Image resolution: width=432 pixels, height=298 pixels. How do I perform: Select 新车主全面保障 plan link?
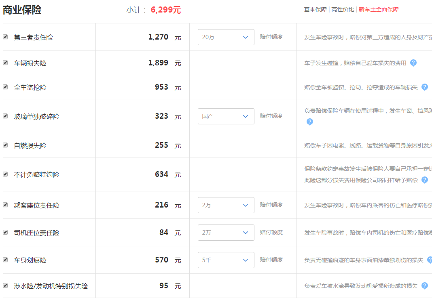click(379, 9)
